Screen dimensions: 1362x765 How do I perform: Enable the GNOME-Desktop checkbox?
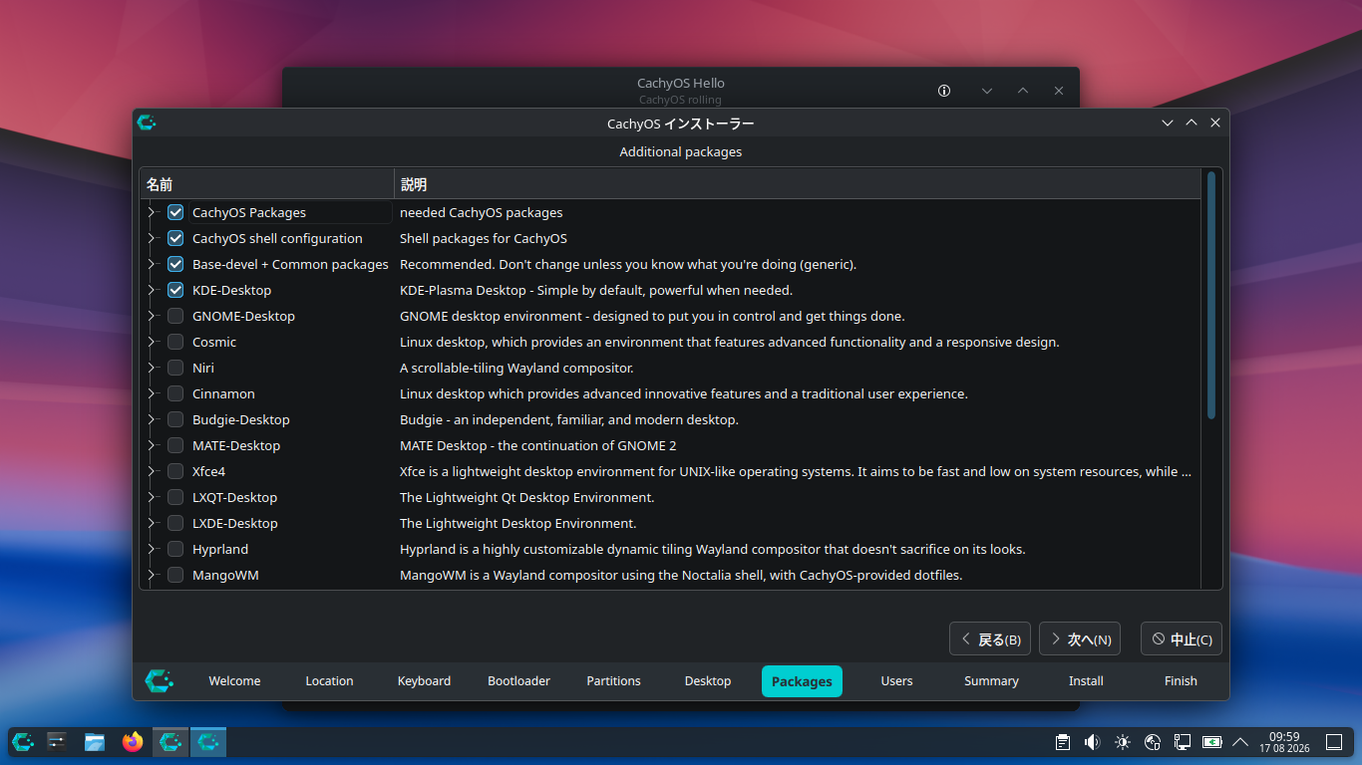pos(175,316)
